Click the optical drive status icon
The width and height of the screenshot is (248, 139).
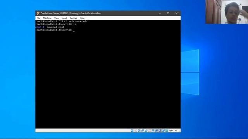coord(136,131)
